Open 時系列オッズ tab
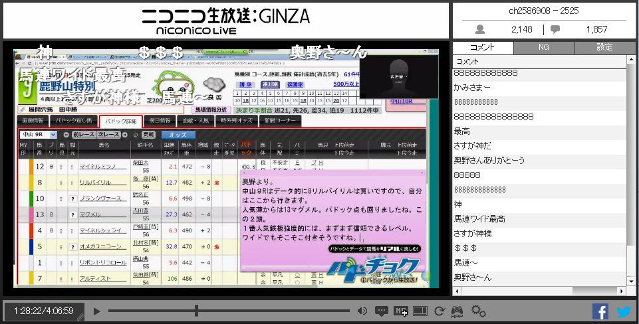Viewport: 639px width, 324px height. (x=237, y=121)
